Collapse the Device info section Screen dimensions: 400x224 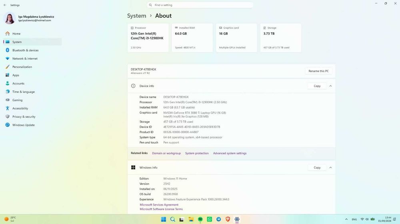pyautogui.click(x=330, y=86)
